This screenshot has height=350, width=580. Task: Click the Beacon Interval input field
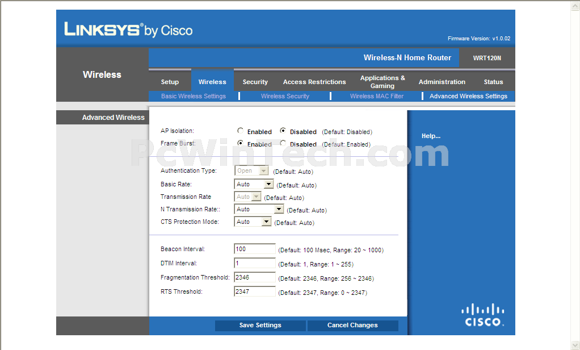click(x=255, y=249)
